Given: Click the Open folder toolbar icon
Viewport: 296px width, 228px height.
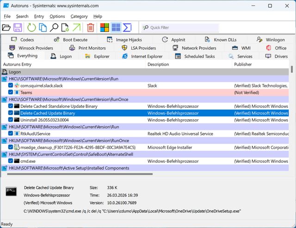Looking at the screenshot, I should [x=6, y=28].
